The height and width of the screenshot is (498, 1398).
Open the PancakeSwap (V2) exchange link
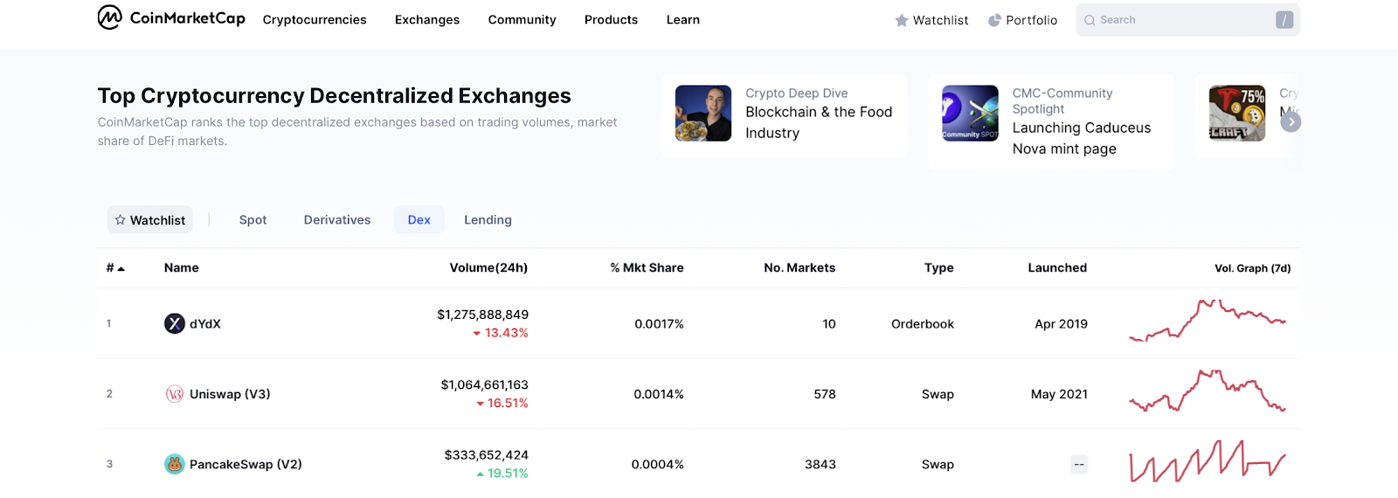(x=246, y=465)
